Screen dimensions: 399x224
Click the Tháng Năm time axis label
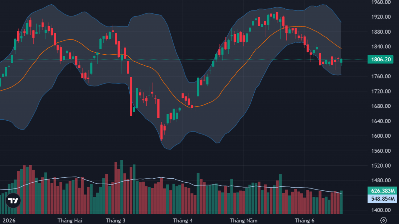[243, 220]
